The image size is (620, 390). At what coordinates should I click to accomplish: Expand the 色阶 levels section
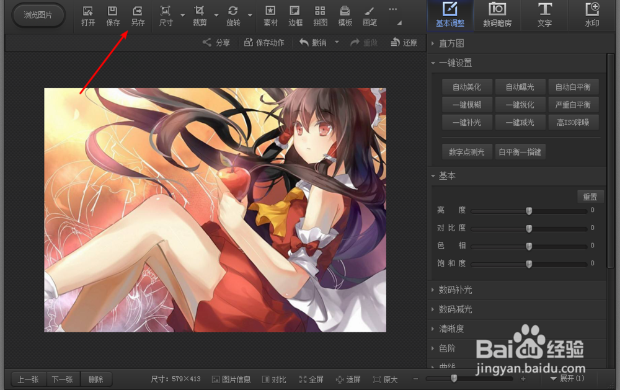click(x=447, y=348)
